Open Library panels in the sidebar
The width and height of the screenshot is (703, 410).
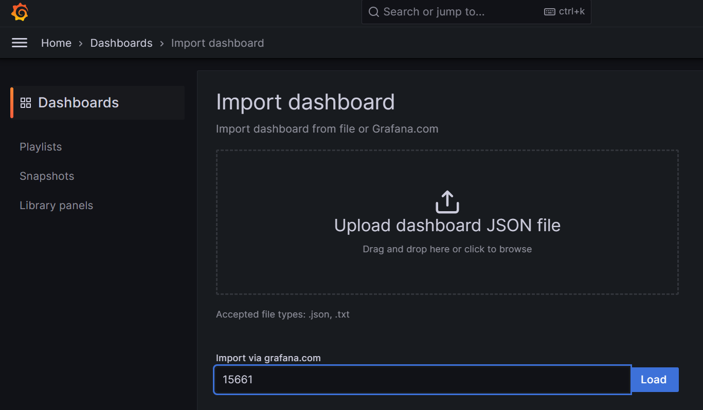pos(57,206)
